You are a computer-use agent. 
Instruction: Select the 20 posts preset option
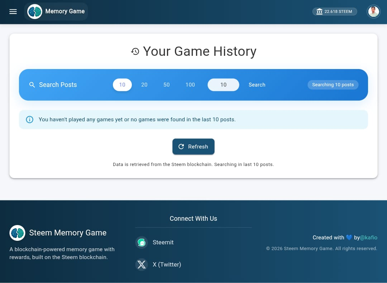pyautogui.click(x=144, y=85)
